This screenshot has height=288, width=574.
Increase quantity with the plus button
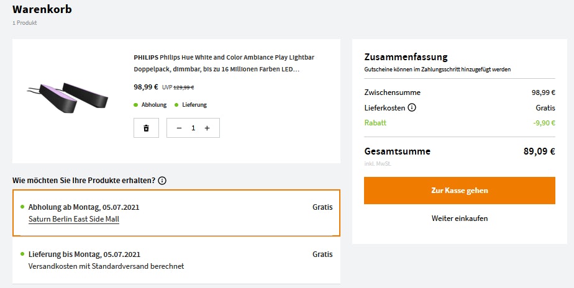click(207, 128)
